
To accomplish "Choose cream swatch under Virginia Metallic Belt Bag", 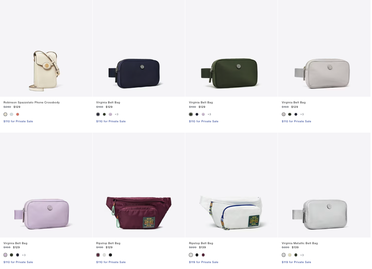I will tap(290, 255).
